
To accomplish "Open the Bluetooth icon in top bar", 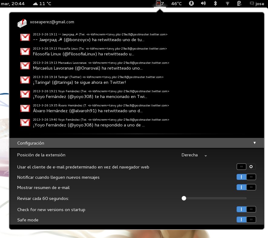I will point(215,3).
